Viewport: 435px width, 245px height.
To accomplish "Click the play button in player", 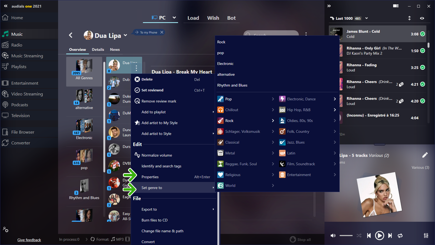I will [379, 236].
